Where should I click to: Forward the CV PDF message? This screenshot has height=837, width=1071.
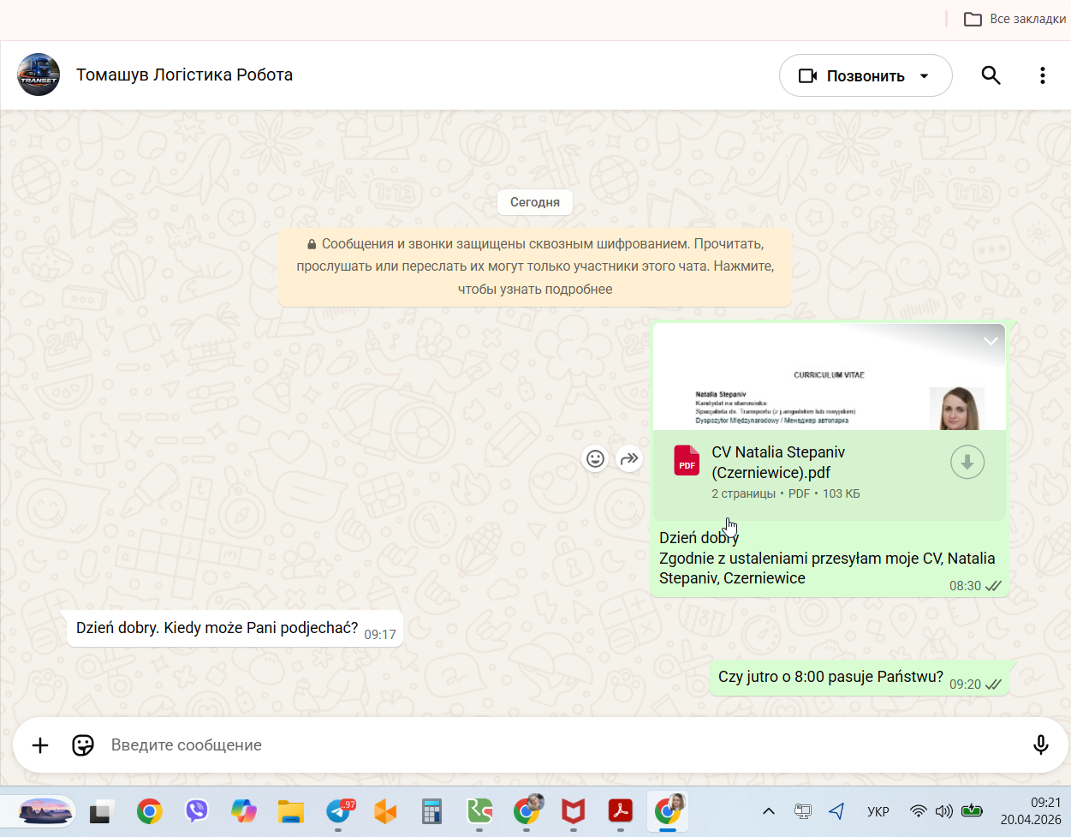pos(629,459)
